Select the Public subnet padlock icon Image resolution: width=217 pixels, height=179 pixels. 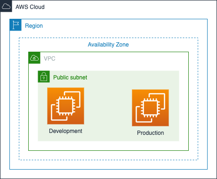point(44,77)
